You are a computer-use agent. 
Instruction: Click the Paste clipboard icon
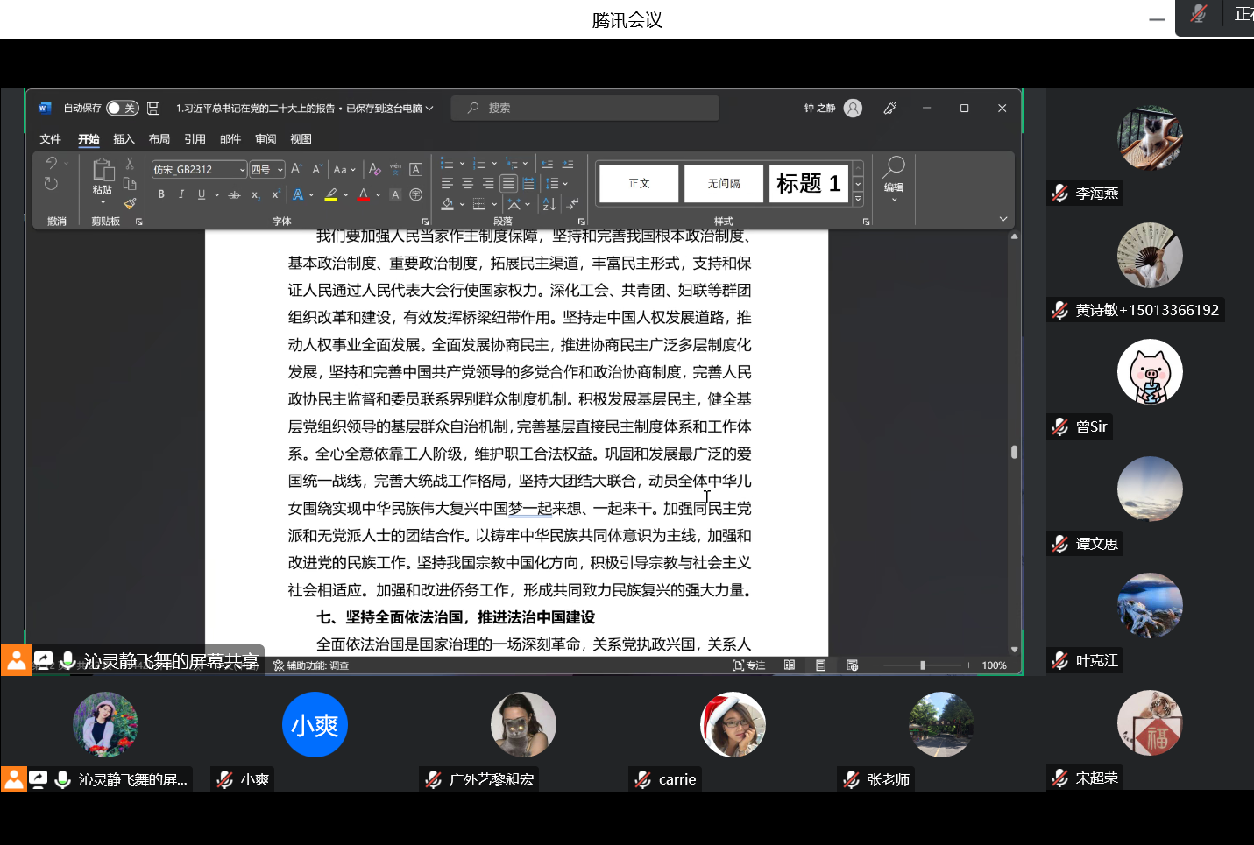pos(103,170)
